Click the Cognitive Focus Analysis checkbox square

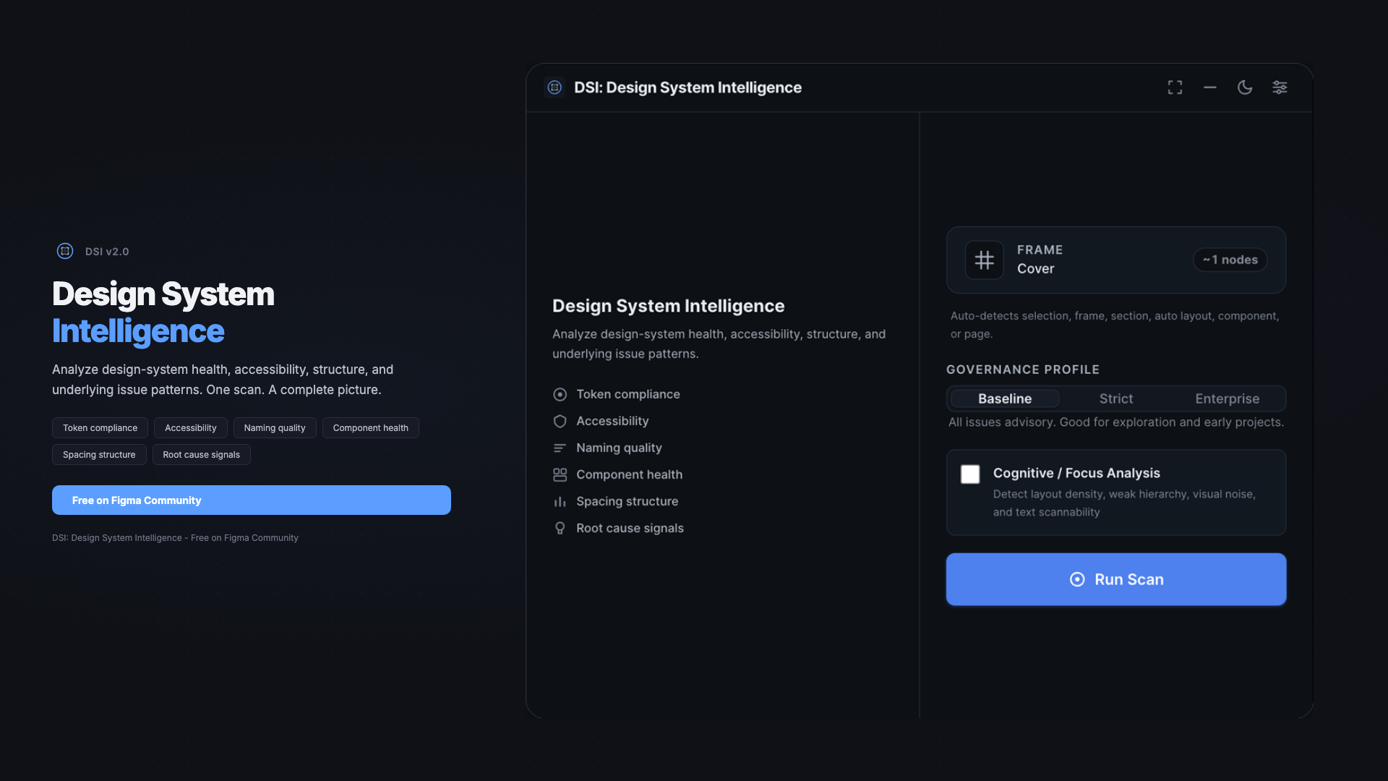pyautogui.click(x=970, y=474)
